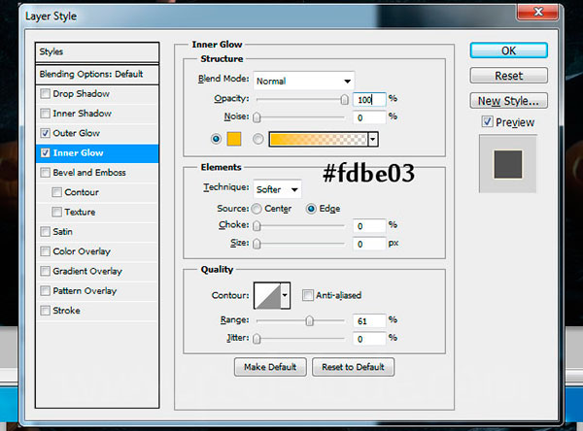Open the Technique Softer dropdown
583x431 pixels.
(x=277, y=189)
